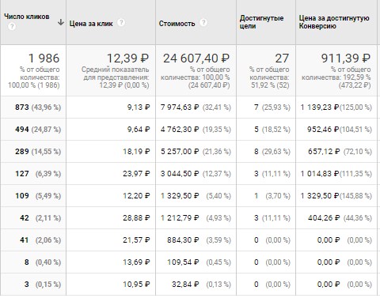The width and height of the screenshot is (380, 298).
Task: Sort by Цена за достигнутую Конверсию header
Action: 334,22
